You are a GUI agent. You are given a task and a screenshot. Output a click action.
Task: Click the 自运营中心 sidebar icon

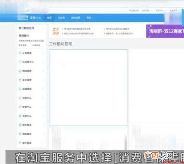click(x=20, y=62)
